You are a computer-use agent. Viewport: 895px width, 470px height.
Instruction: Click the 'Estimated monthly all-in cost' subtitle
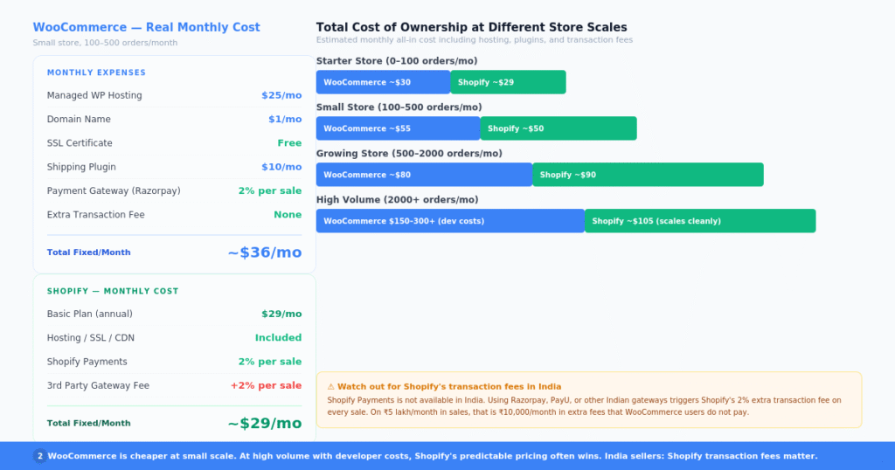point(475,40)
